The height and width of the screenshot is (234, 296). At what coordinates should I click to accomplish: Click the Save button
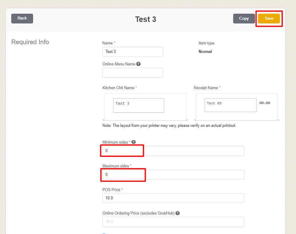tap(269, 18)
